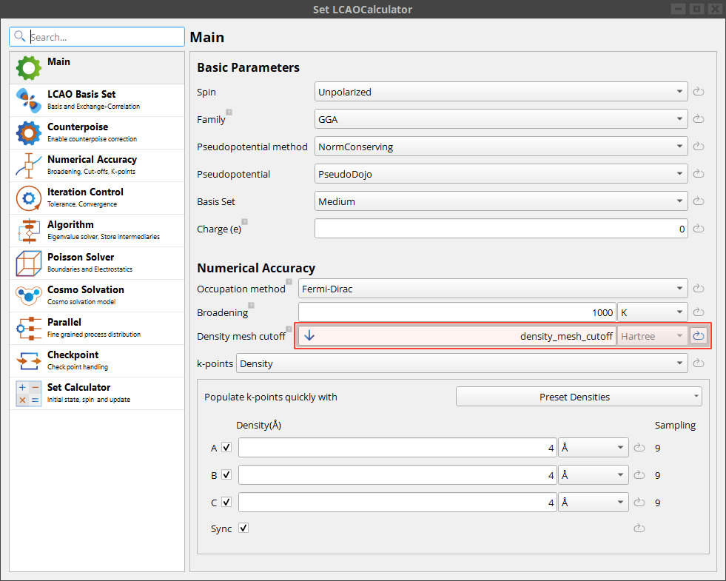Switch to LCAO Basis Set section
This screenshot has width=726, height=581.
click(97, 101)
